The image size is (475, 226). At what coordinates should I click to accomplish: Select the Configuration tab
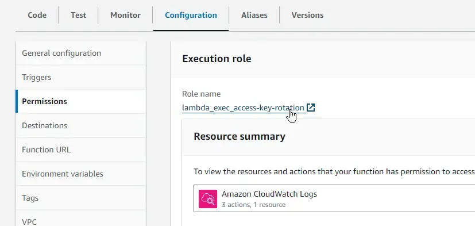coord(191,15)
